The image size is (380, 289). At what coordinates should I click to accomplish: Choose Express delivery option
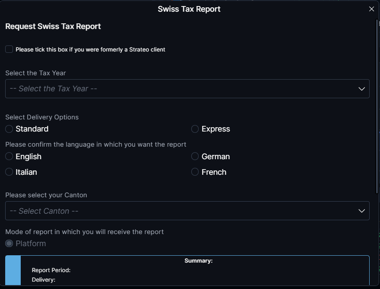195,129
